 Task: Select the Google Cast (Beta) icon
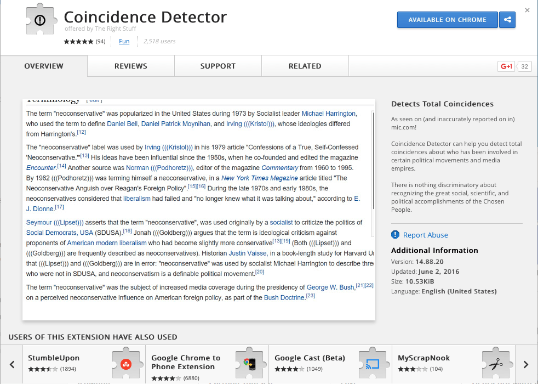tap(373, 363)
